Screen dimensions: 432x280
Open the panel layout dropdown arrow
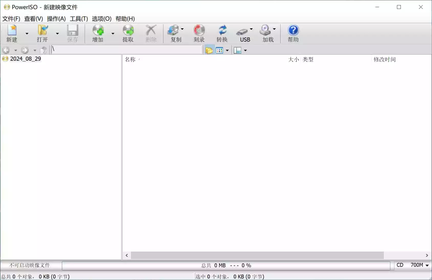(x=245, y=50)
